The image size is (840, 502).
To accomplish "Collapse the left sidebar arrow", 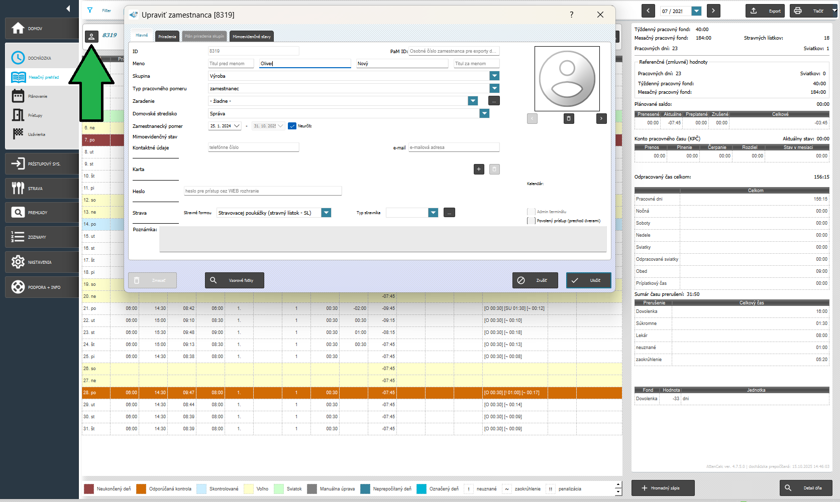I will tap(68, 9).
